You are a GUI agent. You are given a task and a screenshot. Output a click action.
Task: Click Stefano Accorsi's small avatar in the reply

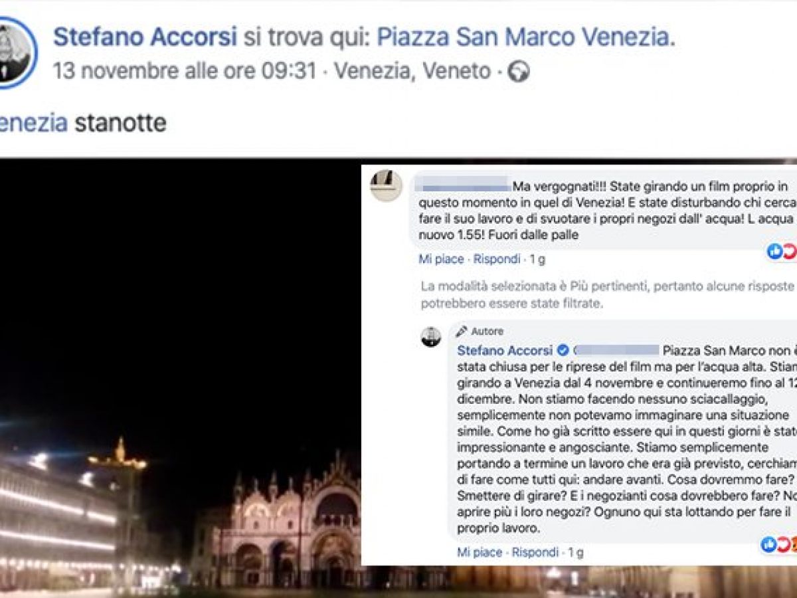pyautogui.click(x=431, y=337)
